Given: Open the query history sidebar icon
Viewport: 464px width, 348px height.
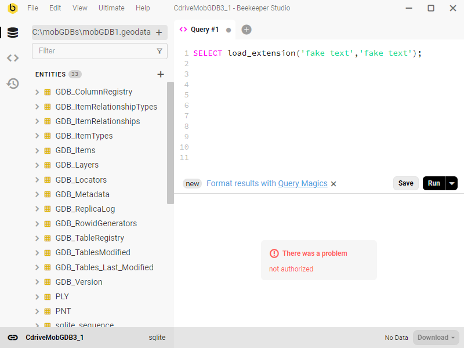Looking at the screenshot, I should tap(13, 84).
